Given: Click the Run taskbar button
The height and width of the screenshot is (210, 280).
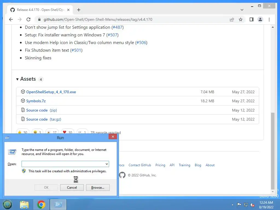Looking at the screenshot, I should [x=58, y=205].
